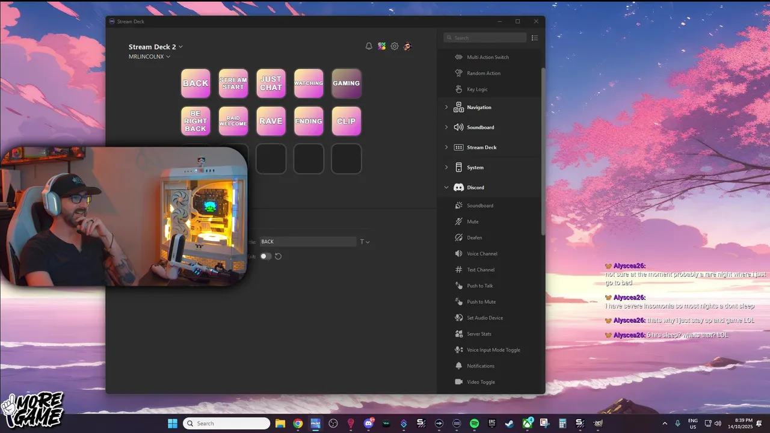
Task: Open the Marketplace colorful icon
Action: pos(381,46)
